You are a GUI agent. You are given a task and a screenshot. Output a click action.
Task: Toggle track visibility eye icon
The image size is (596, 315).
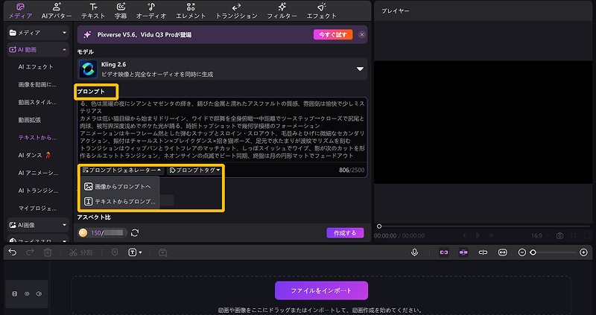tap(27, 293)
